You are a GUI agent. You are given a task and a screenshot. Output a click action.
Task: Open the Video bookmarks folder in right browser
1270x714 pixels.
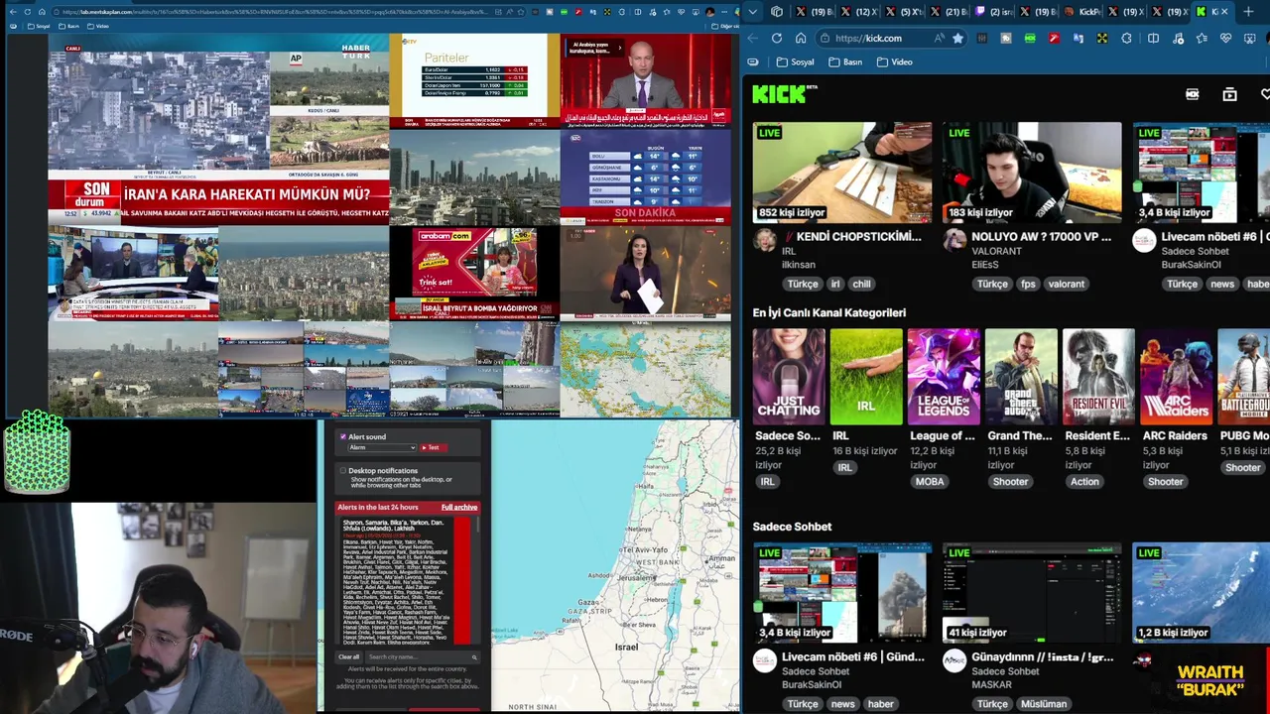coord(894,61)
